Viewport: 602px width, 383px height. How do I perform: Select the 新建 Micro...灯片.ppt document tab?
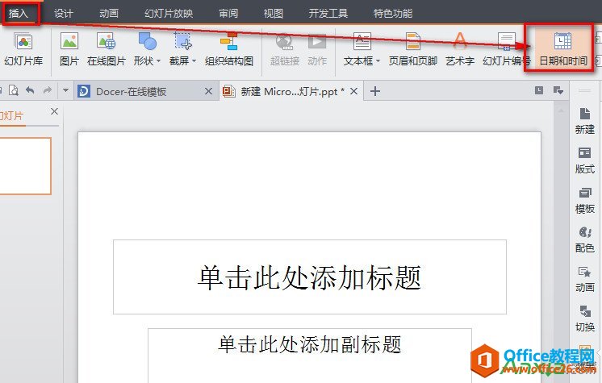[x=291, y=91]
